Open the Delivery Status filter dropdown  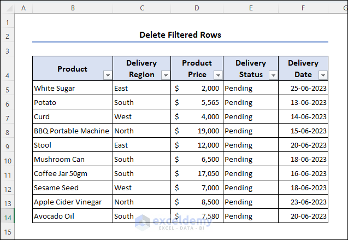(273, 75)
